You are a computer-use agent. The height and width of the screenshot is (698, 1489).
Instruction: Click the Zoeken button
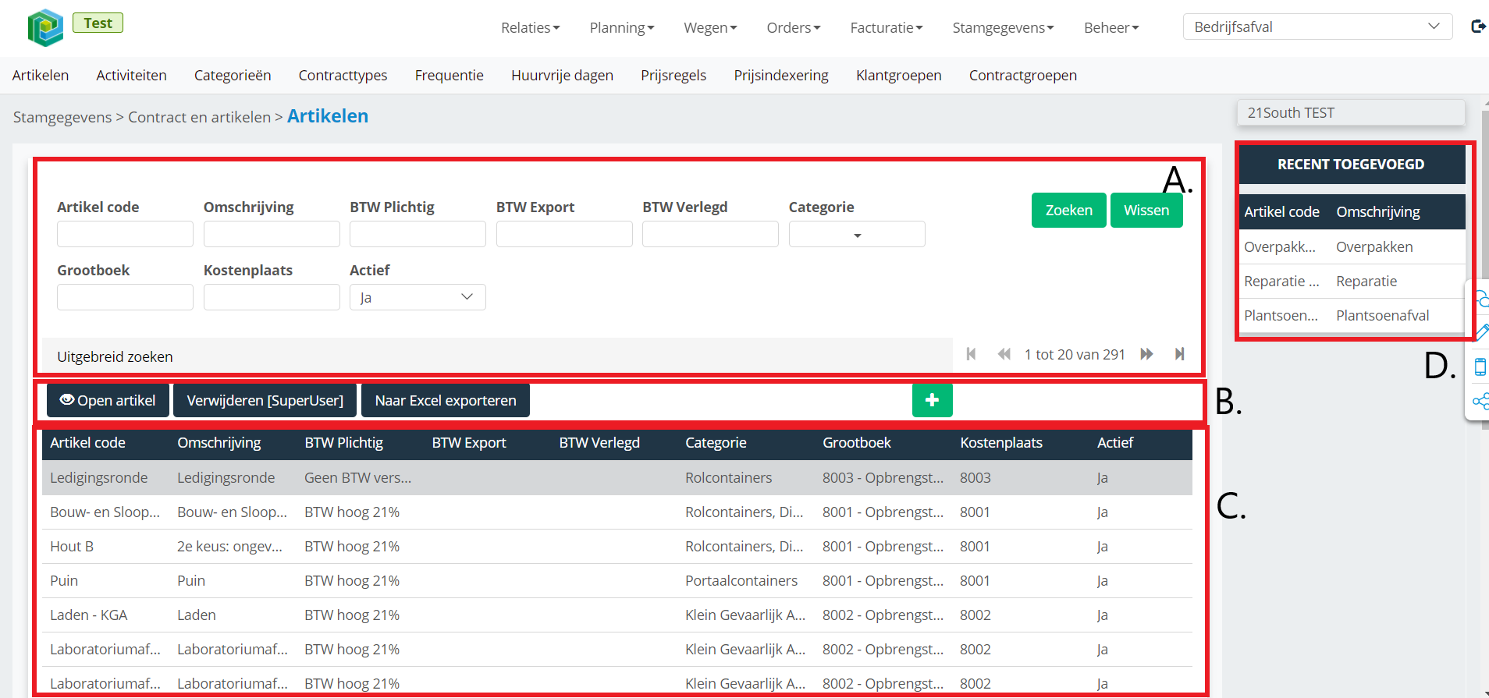(x=1068, y=210)
